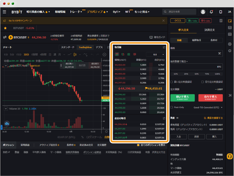Collapse the right order panel arrow
This screenshot has width=234, height=176.
(230, 95)
